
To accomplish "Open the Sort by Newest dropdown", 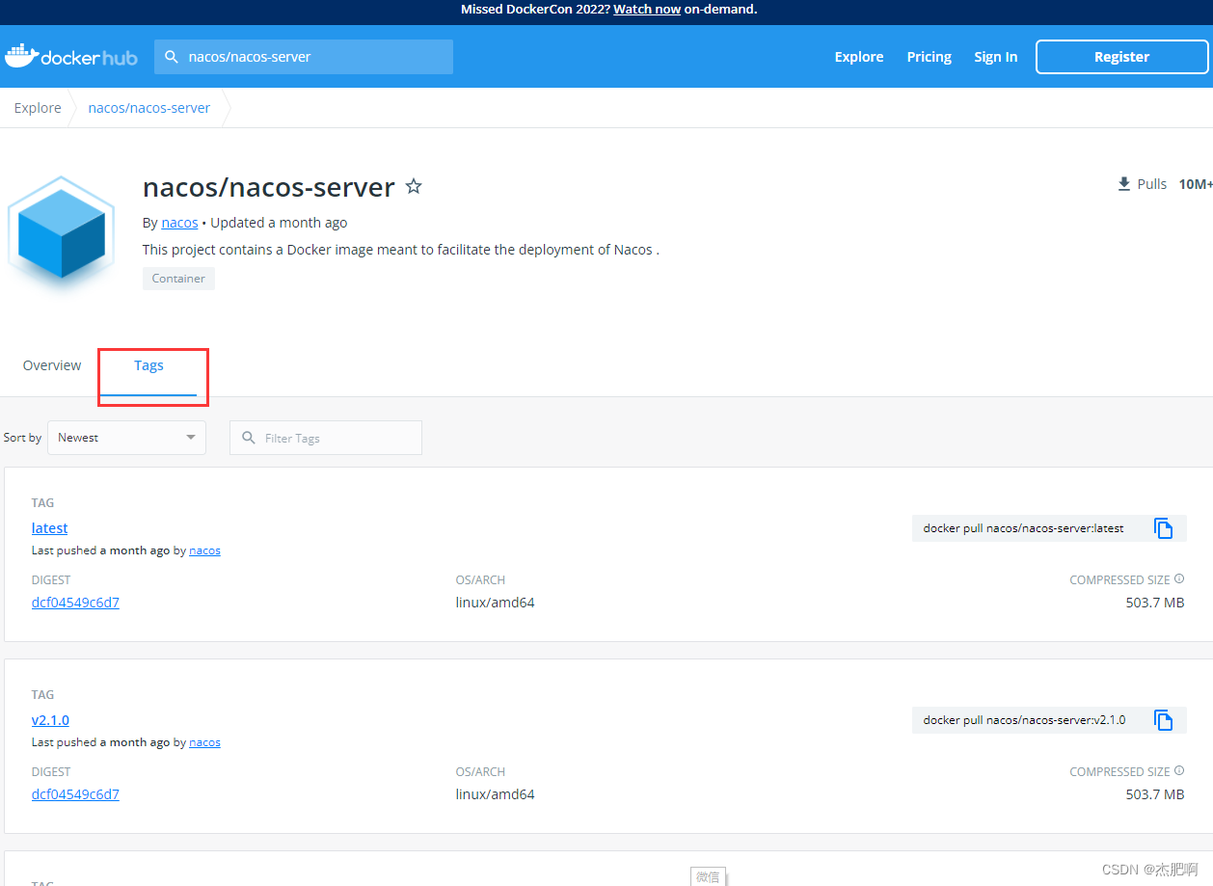I will pos(126,438).
